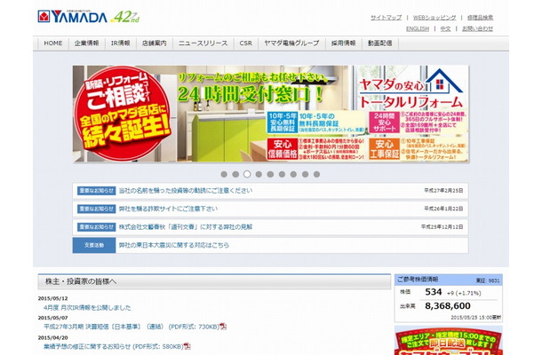The image size is (542, 355).
Task: Click the Yamada logo in the header
Action: coord(72,17)
